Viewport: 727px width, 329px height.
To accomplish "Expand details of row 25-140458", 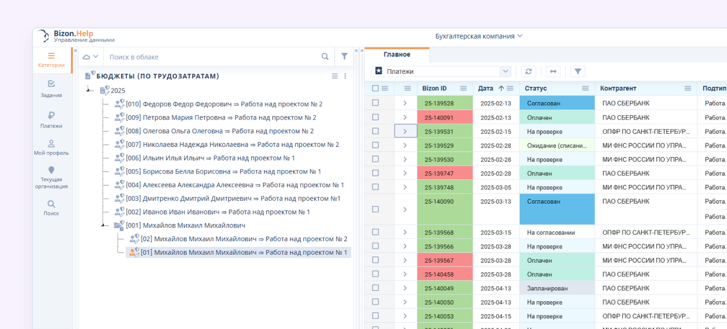I will tap(405, 275).
